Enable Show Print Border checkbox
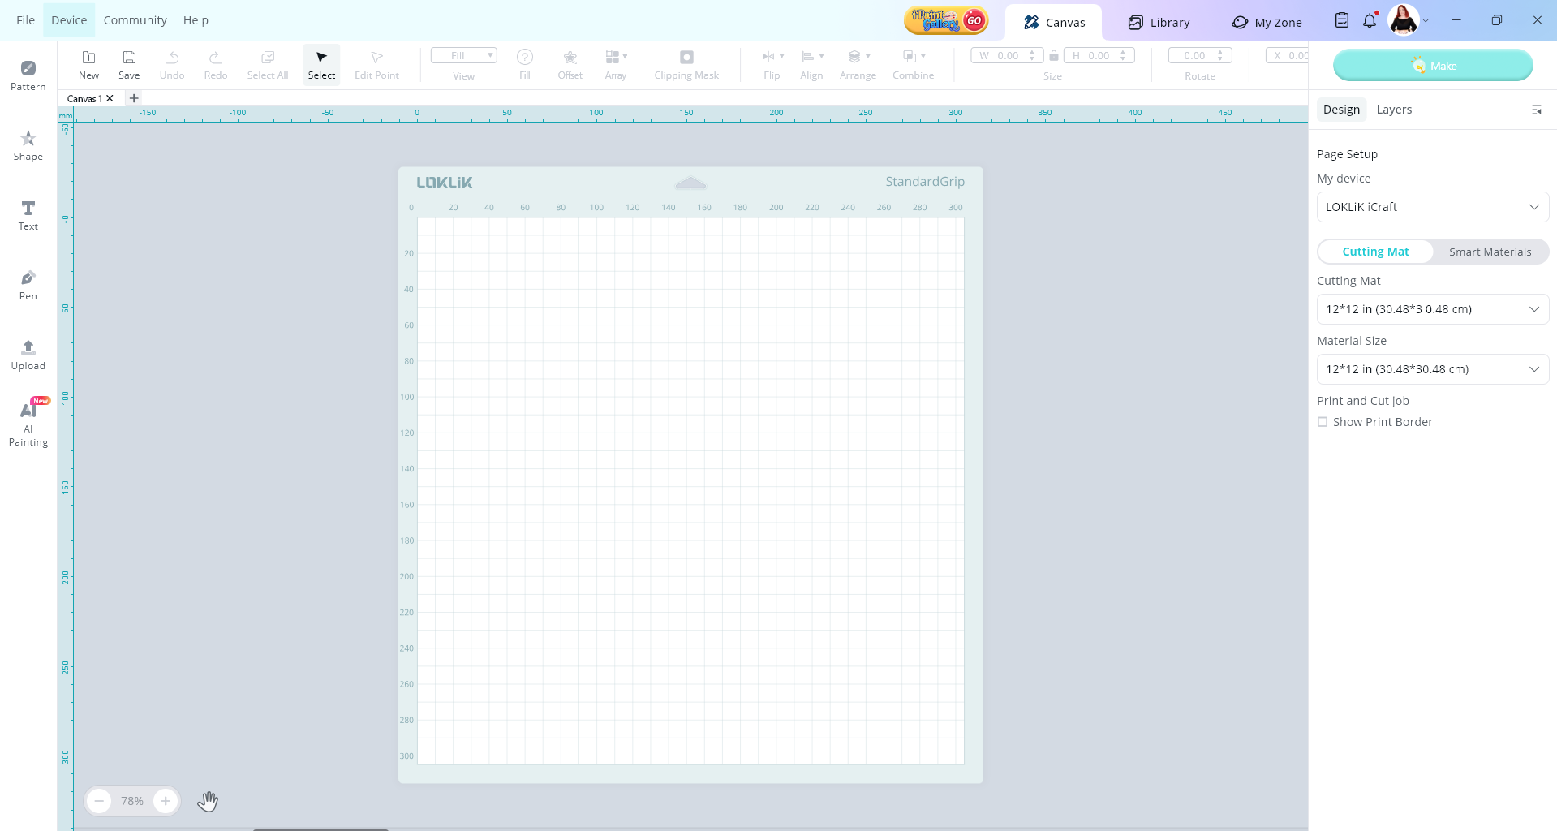This screenshot has height=831, width=1557. coord(1323,422)
